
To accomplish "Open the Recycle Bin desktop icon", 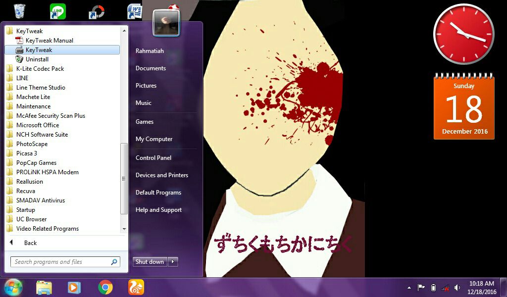I will (x=19, y=11).
